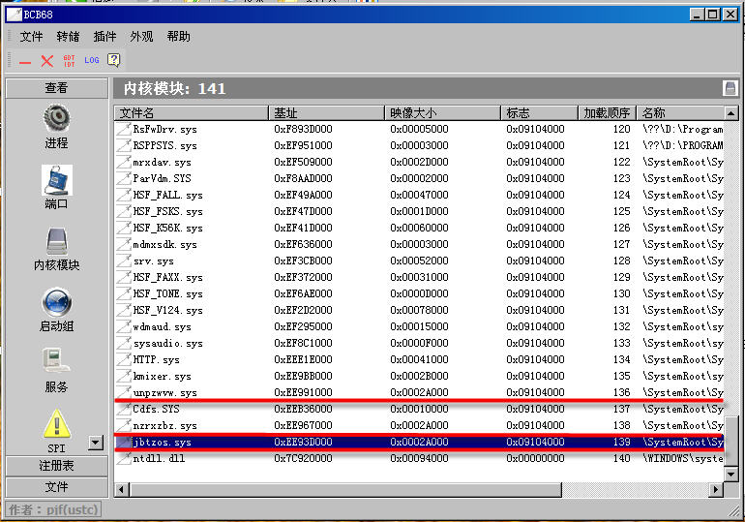
Task: Click the save icon beside 内核模块 header
Action: pos(730,88)
